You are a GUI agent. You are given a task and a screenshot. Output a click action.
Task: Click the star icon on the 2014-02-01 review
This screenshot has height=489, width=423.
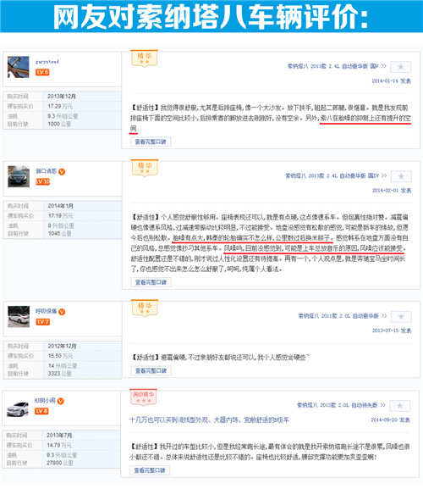pyautogui.click(x=401, y=176)
